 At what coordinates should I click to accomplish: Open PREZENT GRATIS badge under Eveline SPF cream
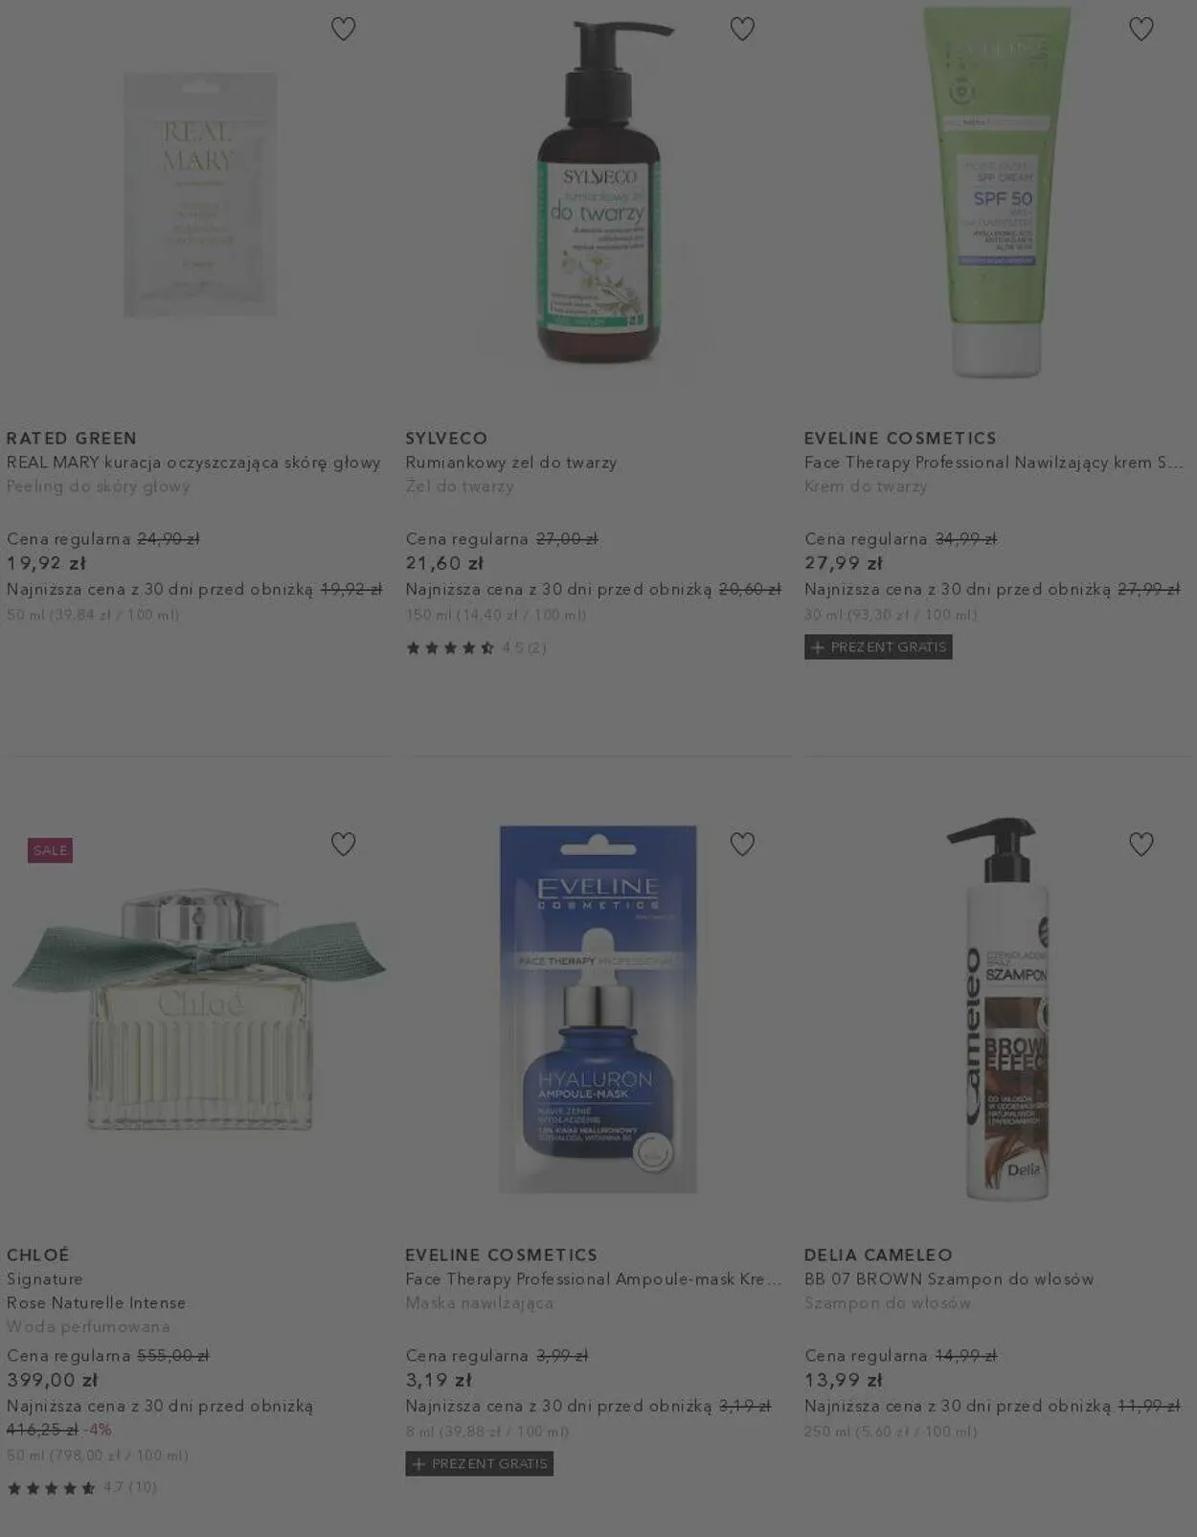click(x=878, y=647)
